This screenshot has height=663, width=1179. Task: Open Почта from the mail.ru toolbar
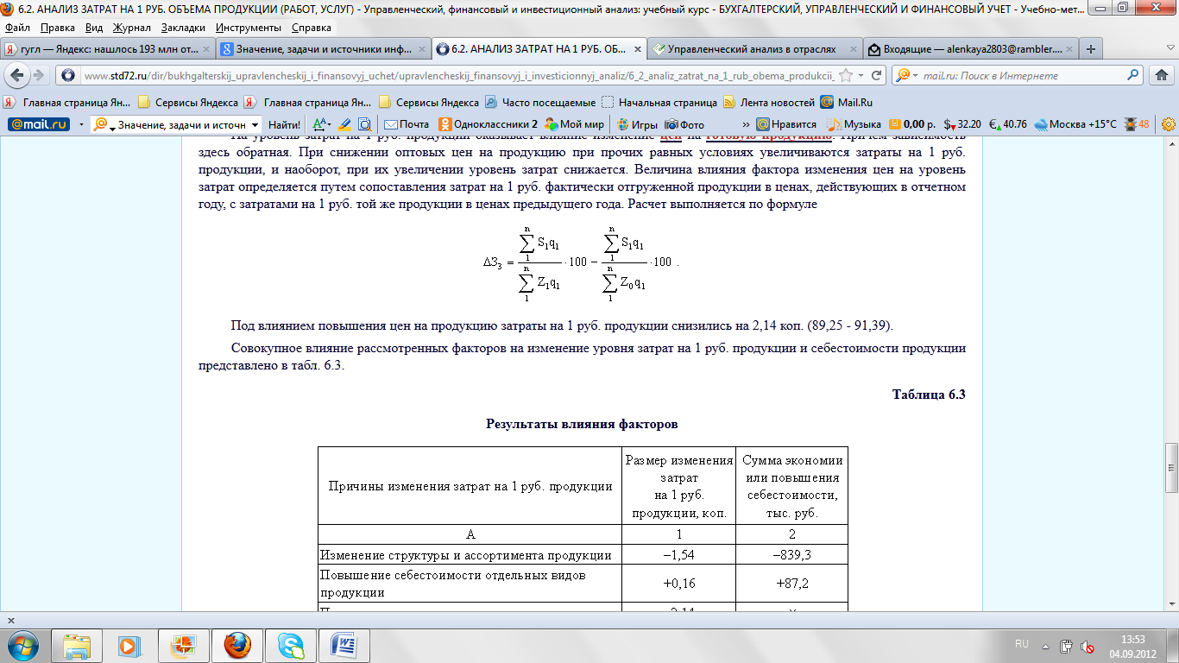pyautogui.click(x=407, y=124)
